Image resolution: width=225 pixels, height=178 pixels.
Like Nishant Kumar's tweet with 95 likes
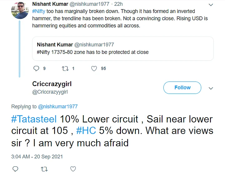pyautogui.click(x=94, y=69)
